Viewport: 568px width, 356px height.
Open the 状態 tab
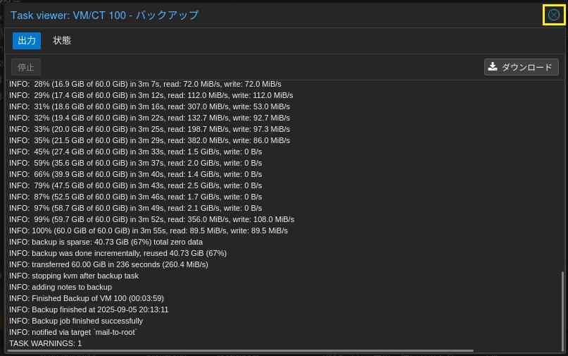tap(62, 41)
